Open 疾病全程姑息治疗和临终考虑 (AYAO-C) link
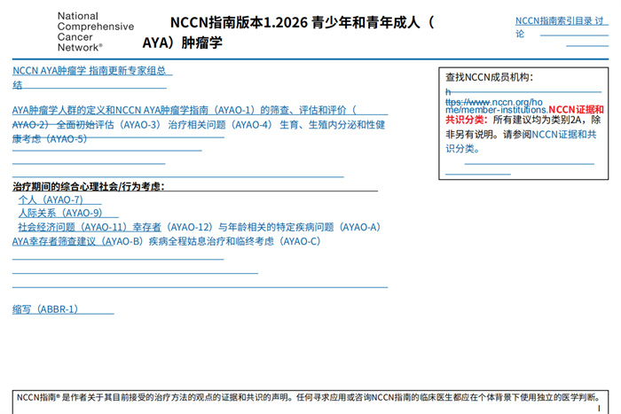This screenshot has height=414, width=621. pos(234,241)
